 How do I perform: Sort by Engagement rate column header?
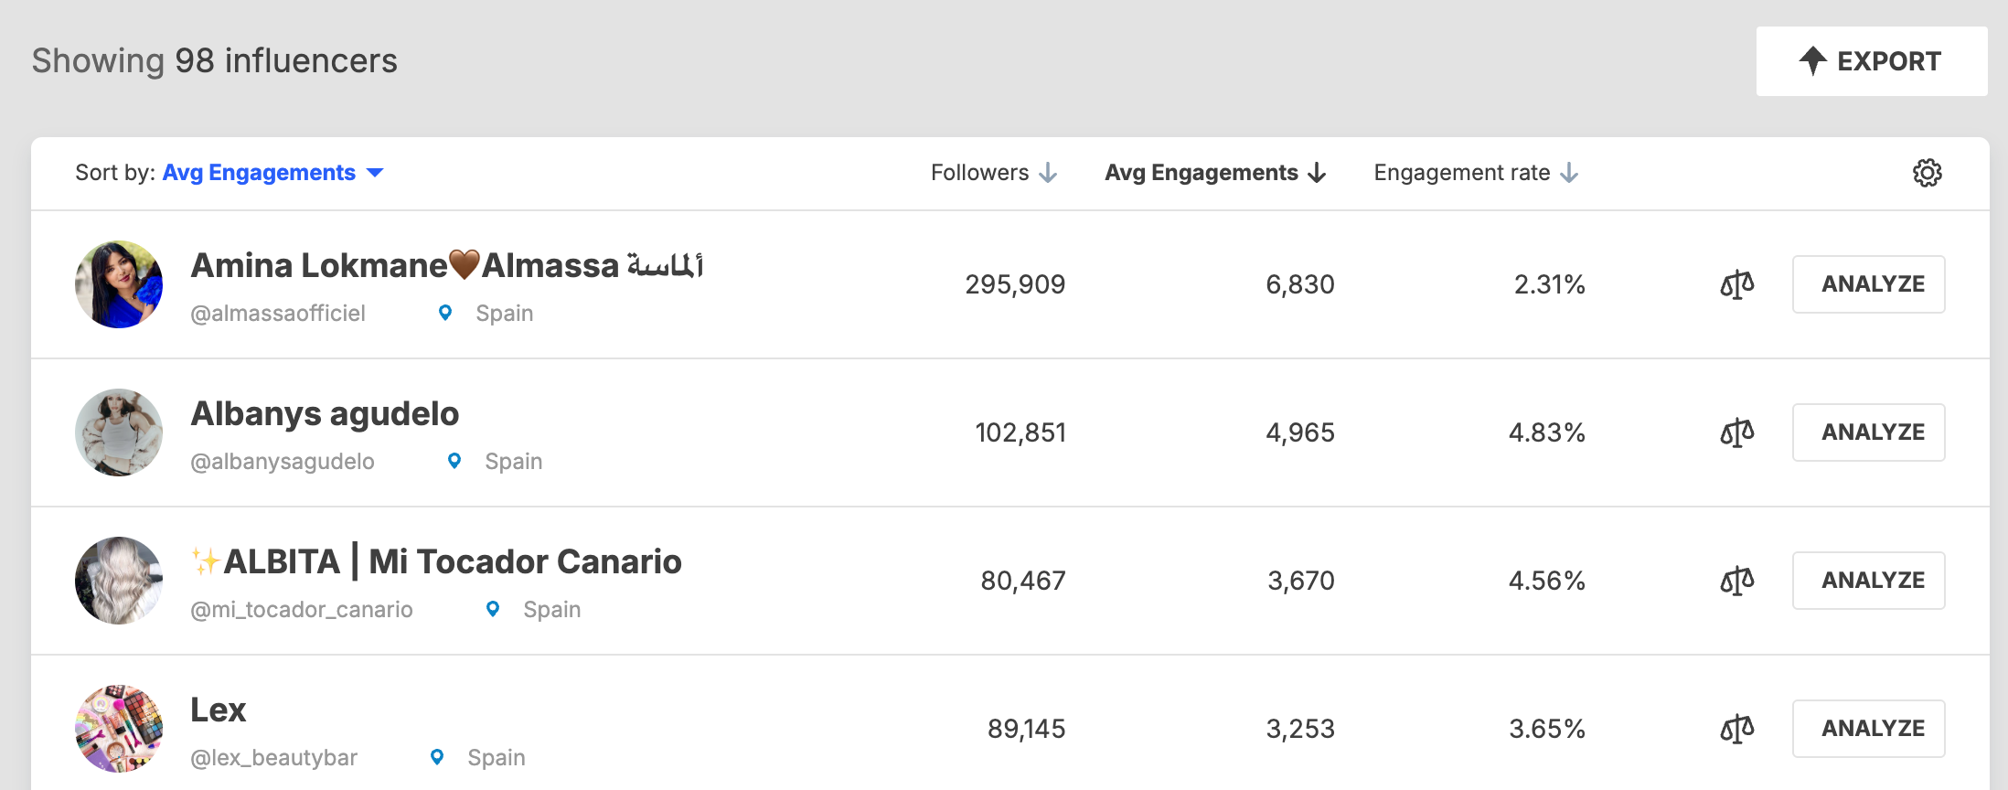[x=1476, y=173]
